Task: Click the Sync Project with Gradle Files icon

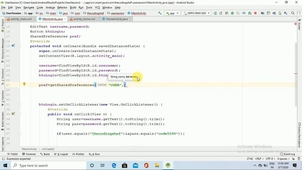Action: coord(274,13)
